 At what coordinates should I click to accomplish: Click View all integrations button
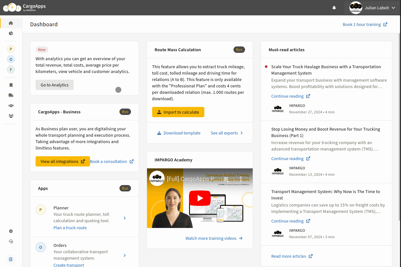[x=63, y=161]
